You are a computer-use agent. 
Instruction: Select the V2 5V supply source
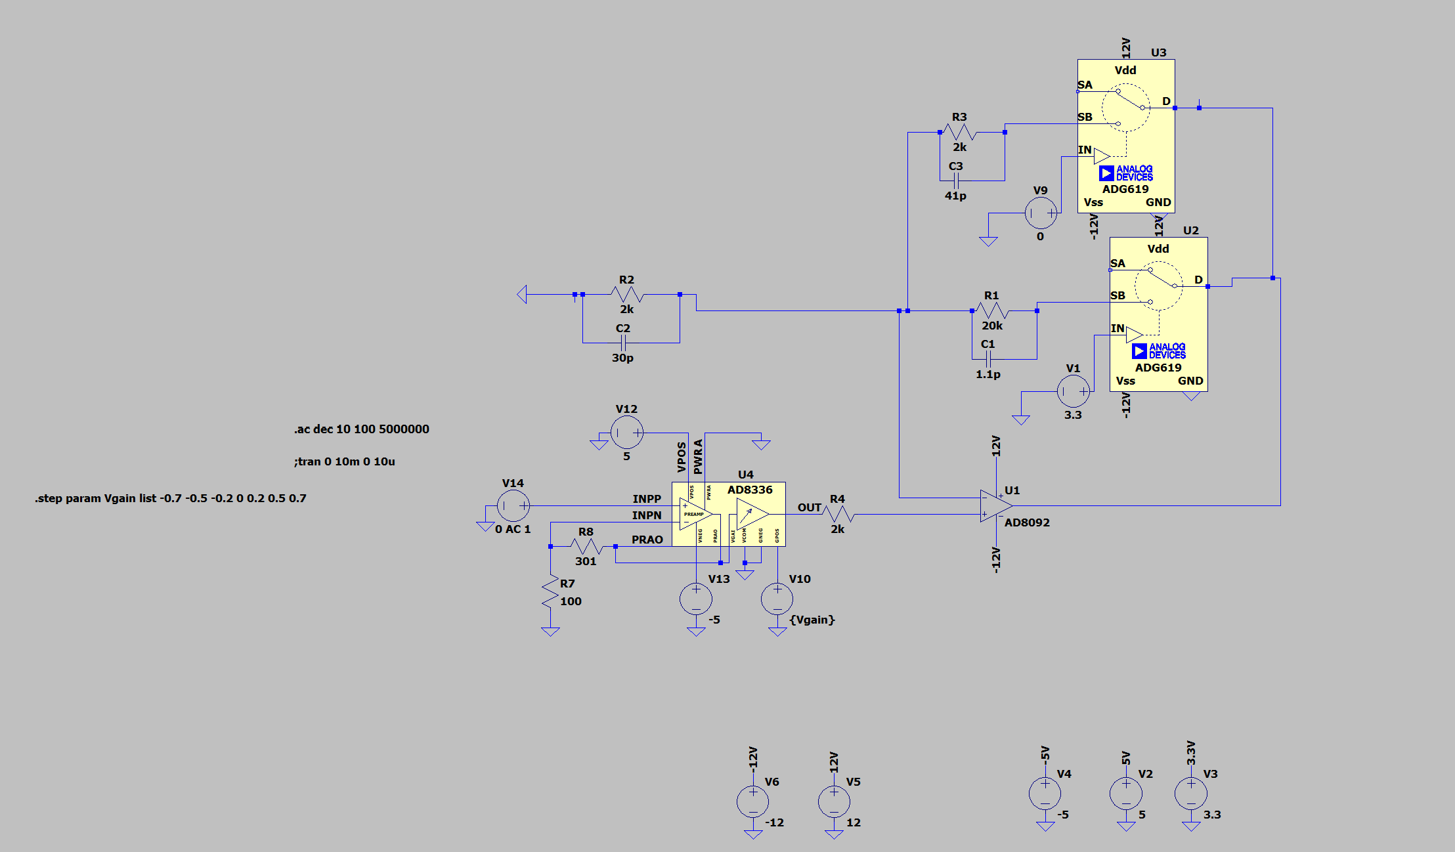coord(1126,793)
